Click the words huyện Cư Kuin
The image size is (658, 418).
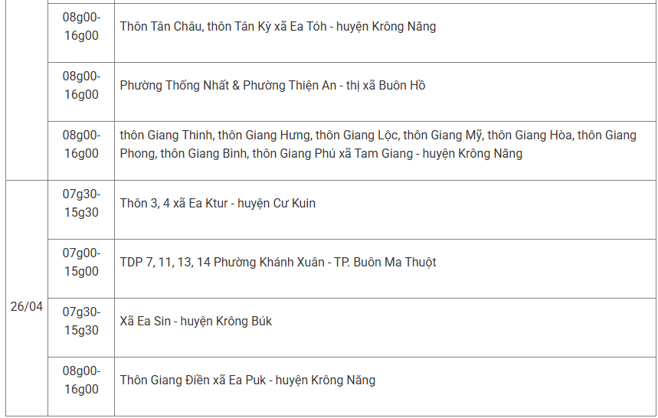coord(277,204)
